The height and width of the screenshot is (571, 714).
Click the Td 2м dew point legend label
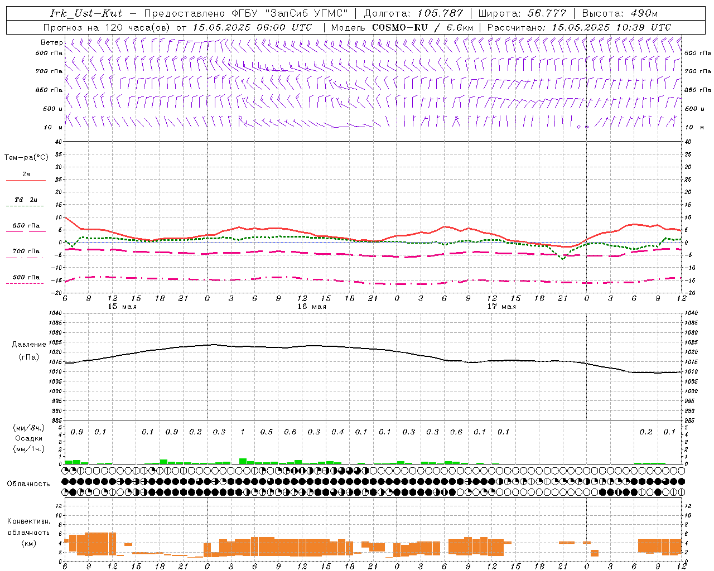[x=26, y=199]
